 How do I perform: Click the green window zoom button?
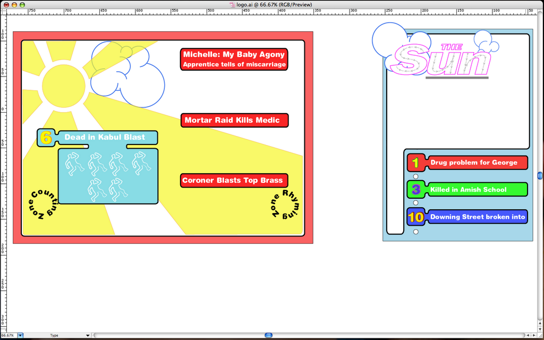point(22,5)
